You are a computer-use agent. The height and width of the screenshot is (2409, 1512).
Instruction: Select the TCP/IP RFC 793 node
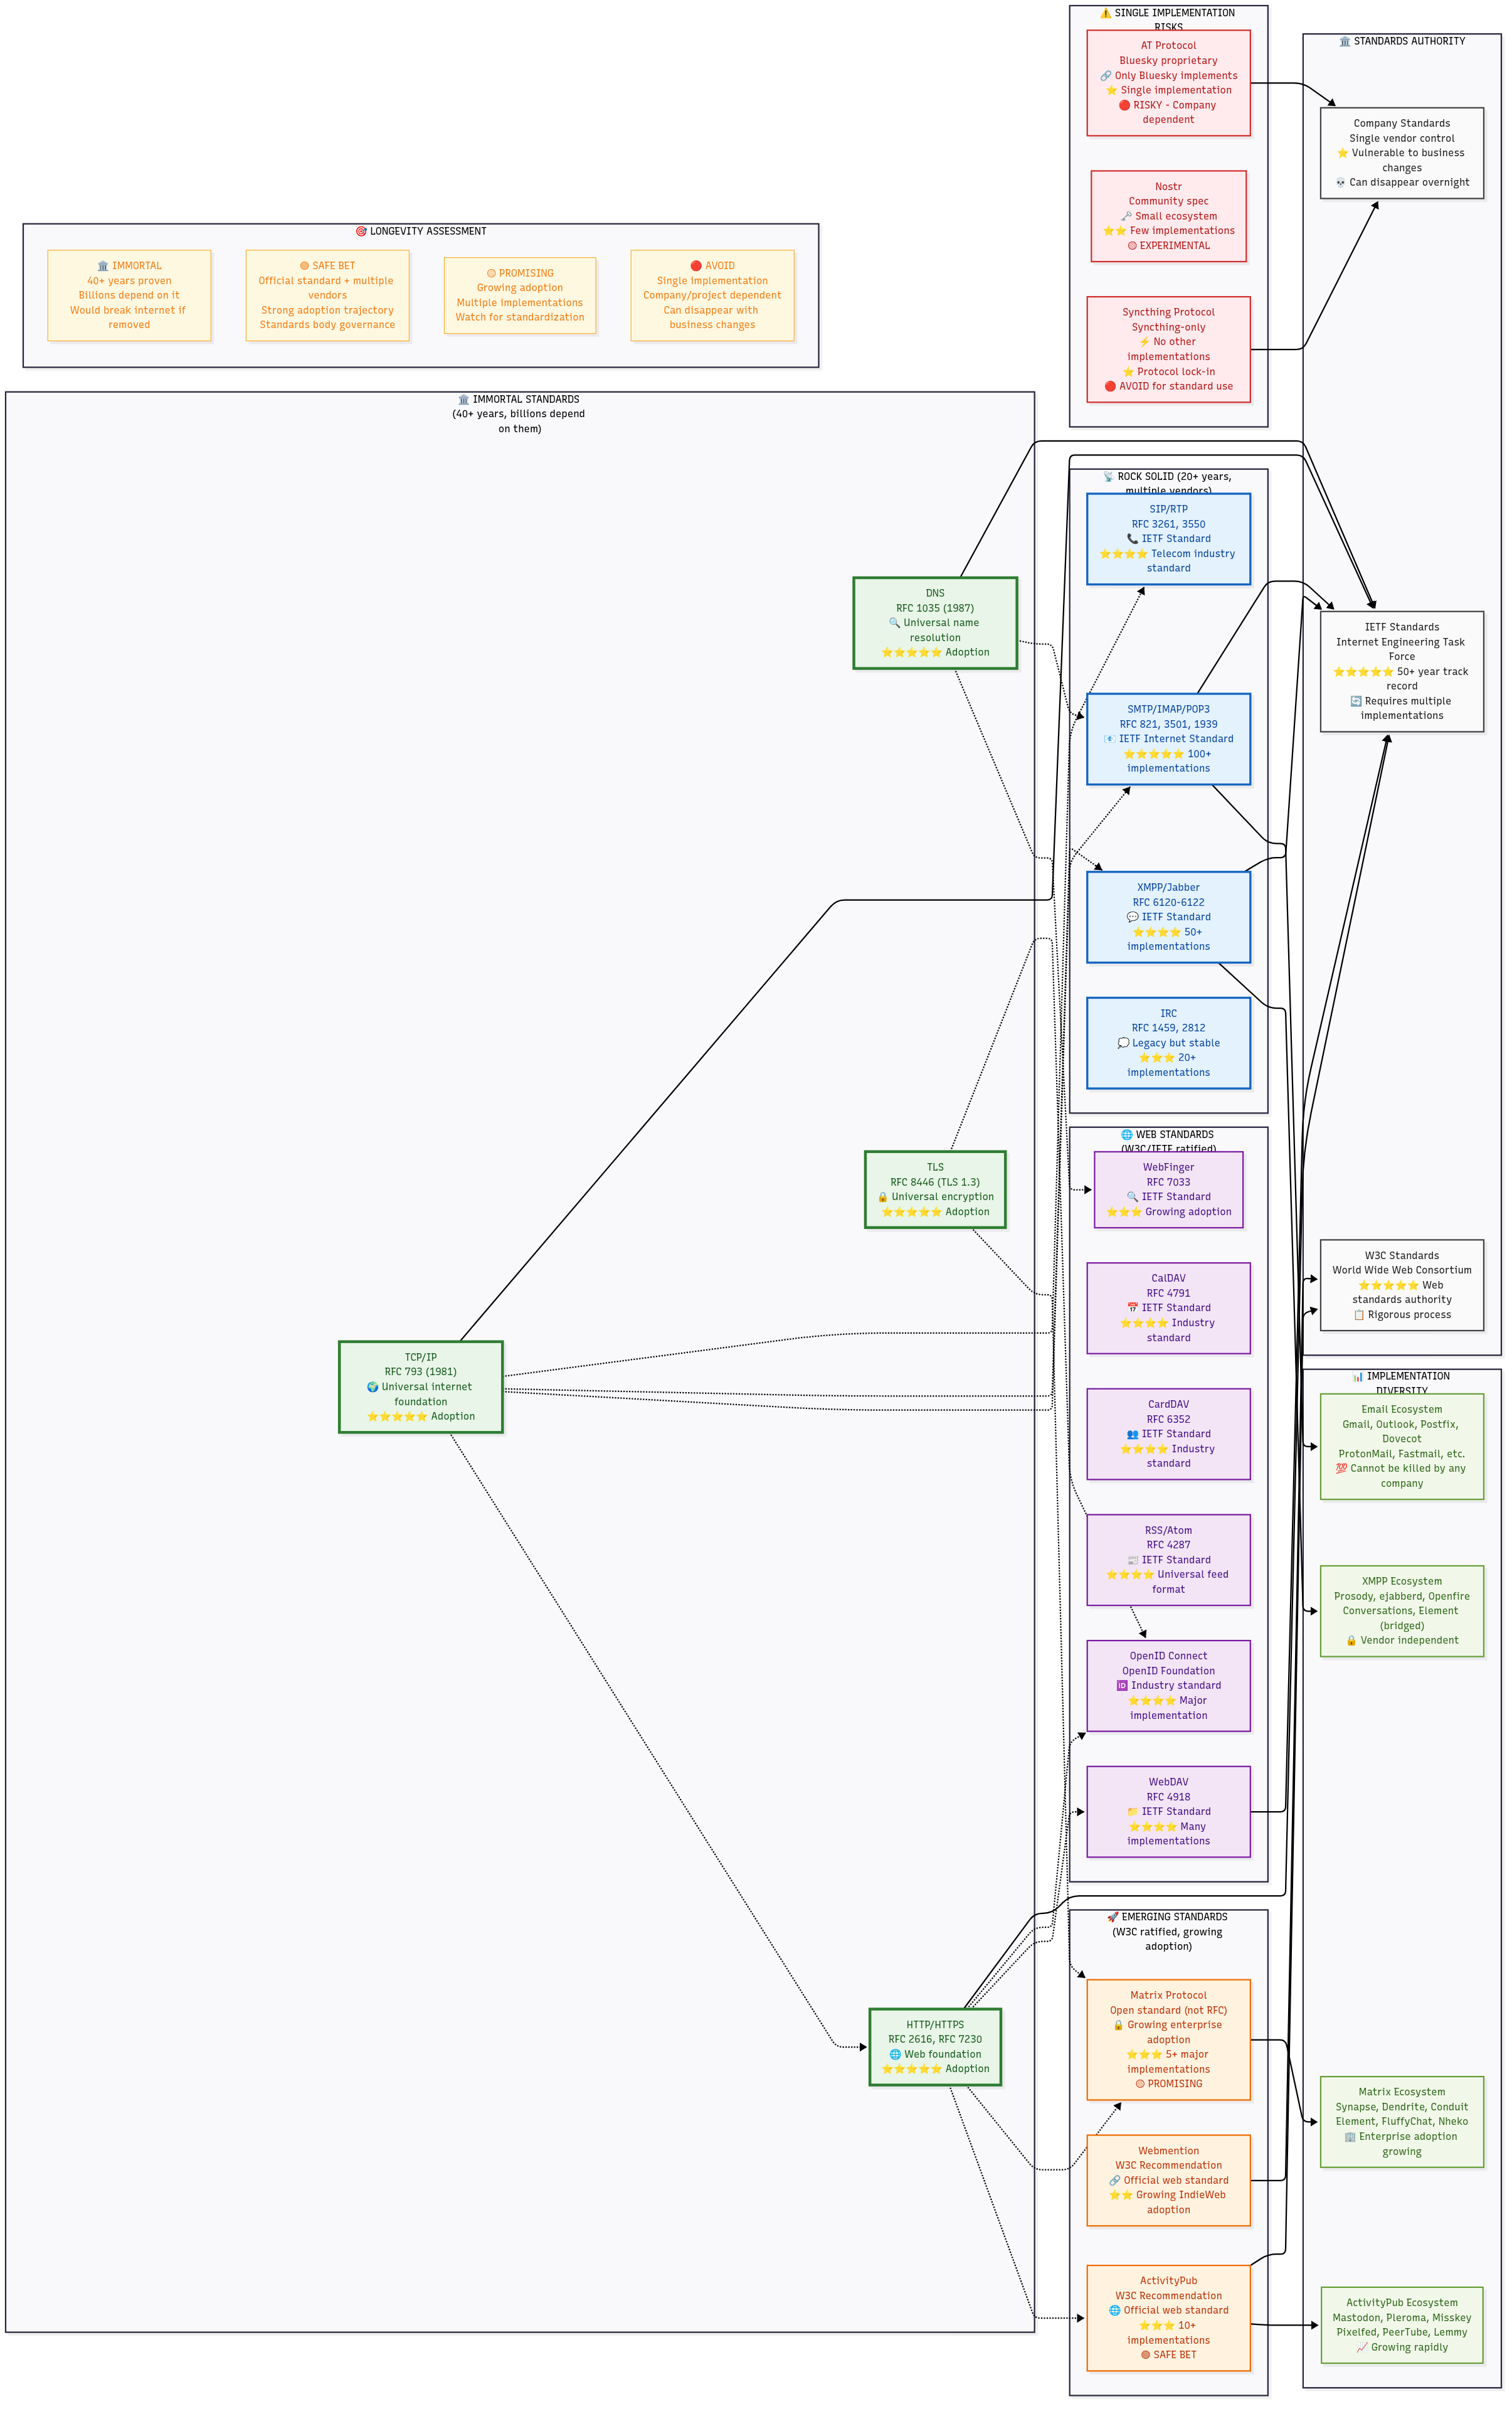(x=420, y=1386)
